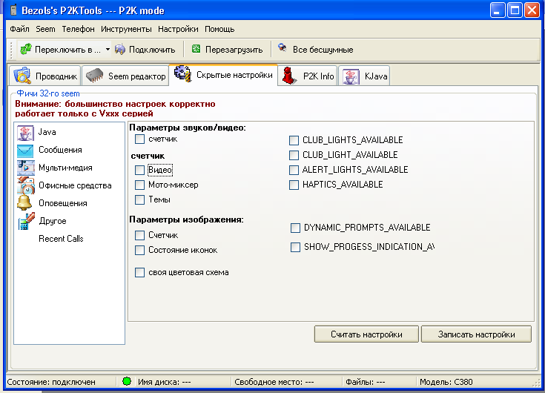Click Состояние: подключен status text
The image size is (545, 393).
51,382
